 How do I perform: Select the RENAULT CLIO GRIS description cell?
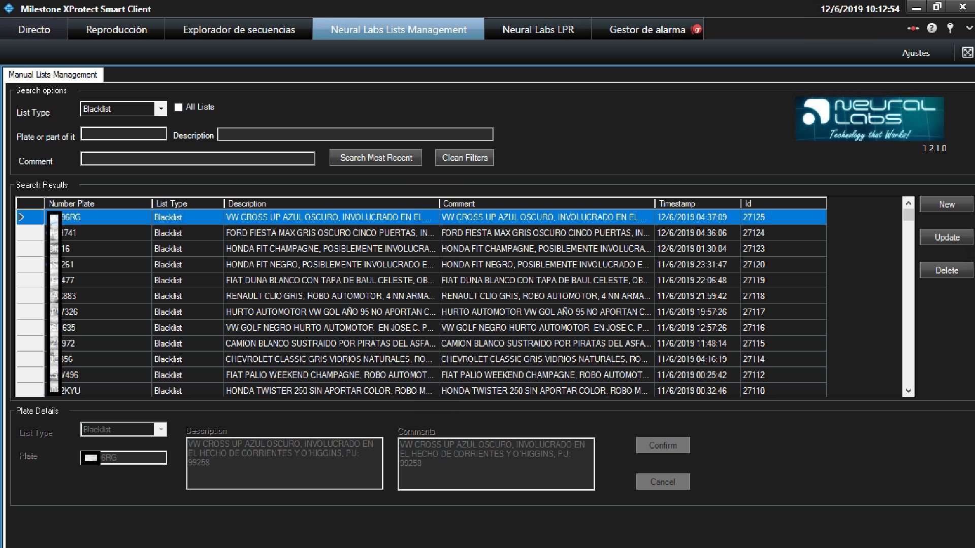(x=331, y=296)
